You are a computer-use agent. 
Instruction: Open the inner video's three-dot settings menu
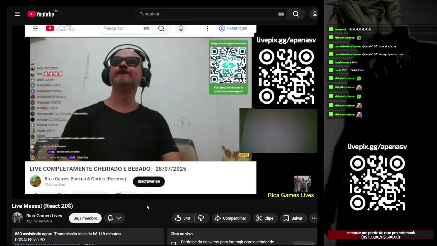(207, 28)
